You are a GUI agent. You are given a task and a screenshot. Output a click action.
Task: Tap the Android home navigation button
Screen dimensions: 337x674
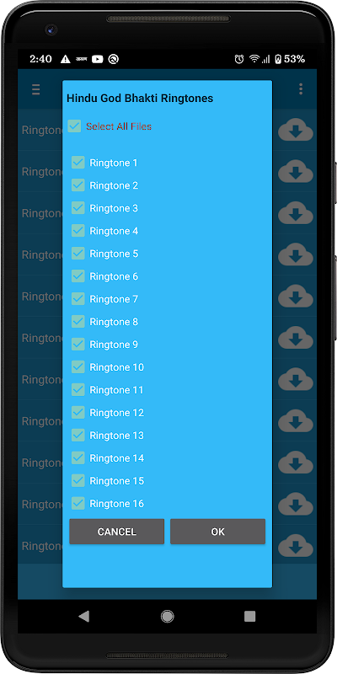tap(167, 616)
